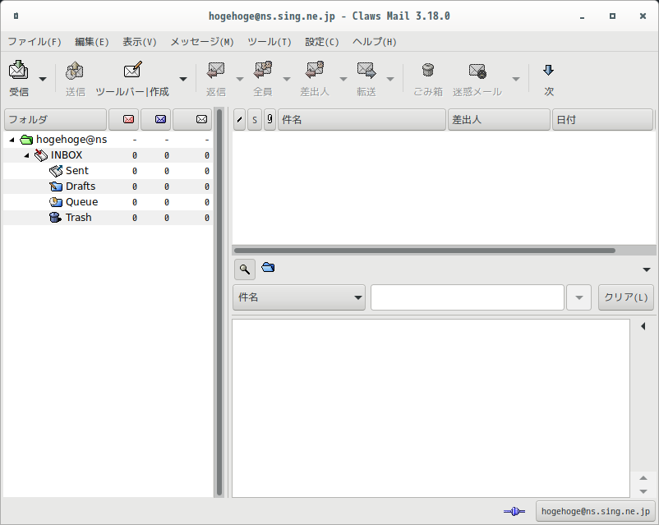This screenshot has width=659, height=525.
Task: Click the folder pane vertical scrollbar
Action: click(x=219, y=302)
